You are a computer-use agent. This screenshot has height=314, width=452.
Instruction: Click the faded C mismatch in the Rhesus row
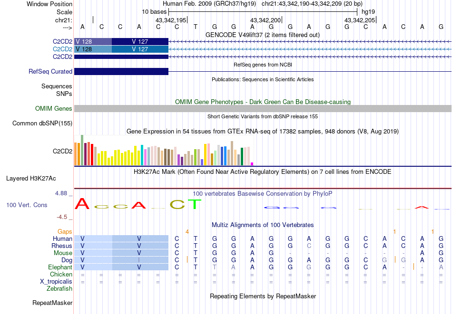click(x=309, y=246)
